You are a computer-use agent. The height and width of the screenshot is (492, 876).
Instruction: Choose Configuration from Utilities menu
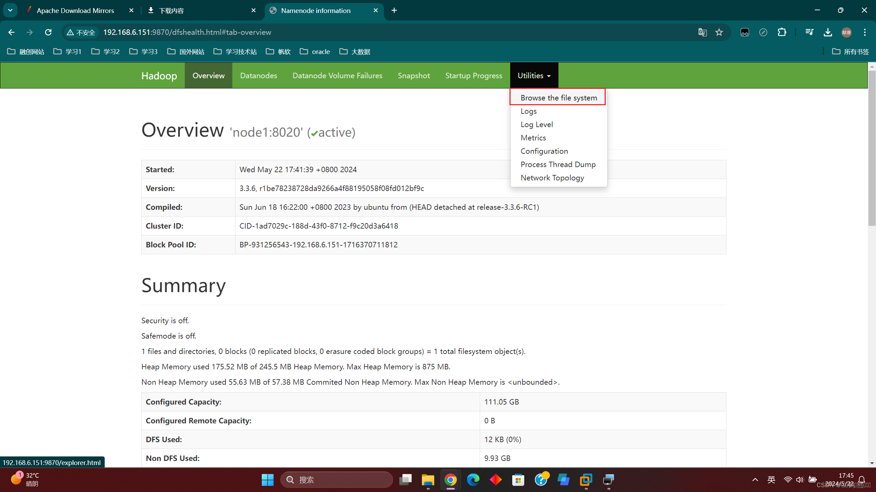[544, 151]
